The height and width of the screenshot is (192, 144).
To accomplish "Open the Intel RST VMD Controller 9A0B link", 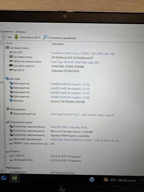I will pos(69,127).
